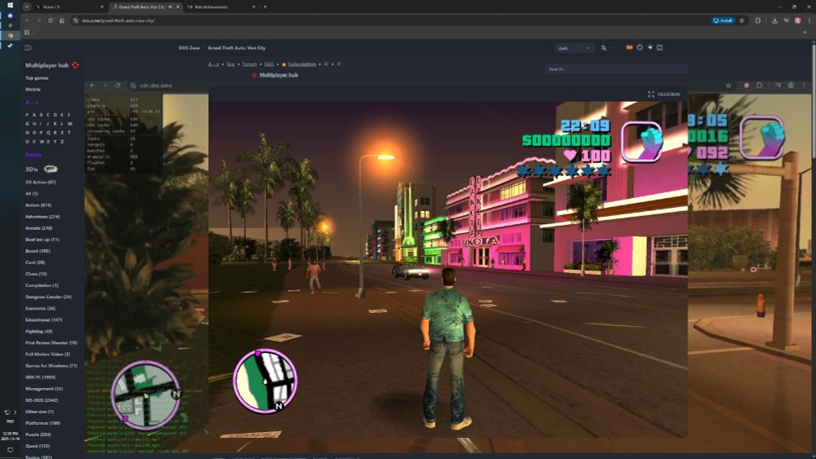Enter fullscreen mode for the game

(663, 94)
